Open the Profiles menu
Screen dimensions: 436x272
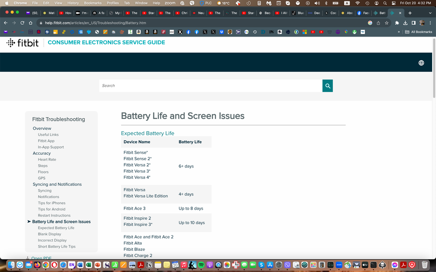tap(113, 3)
